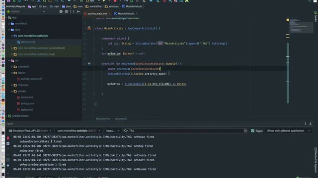
Task: Collapse the app module node
Action: tap(6, 18)
